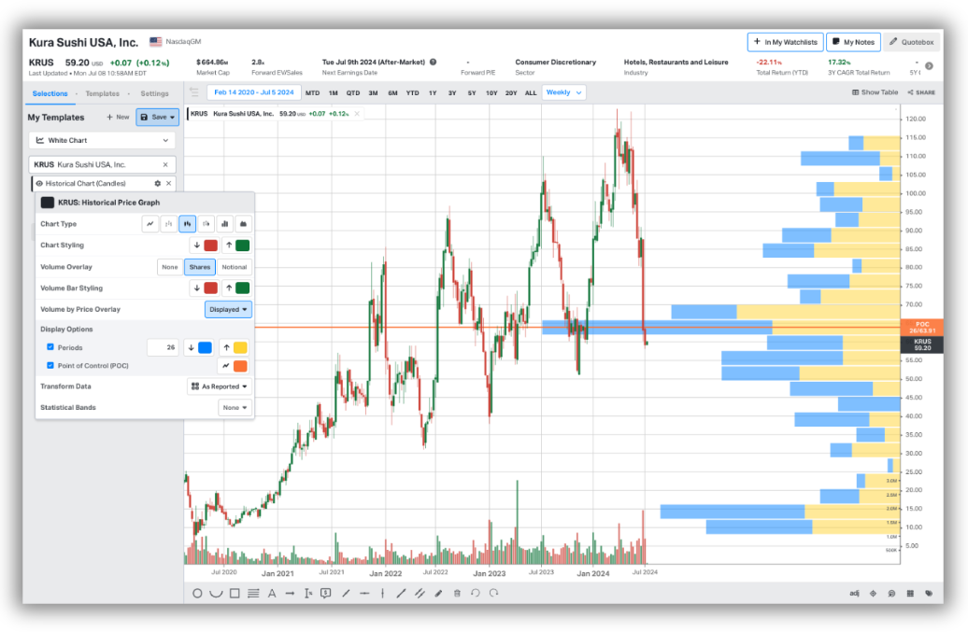Screen dimensions: 968x632
Task: Set Volume Overlay to None
Action: click(x=170, y=267)
